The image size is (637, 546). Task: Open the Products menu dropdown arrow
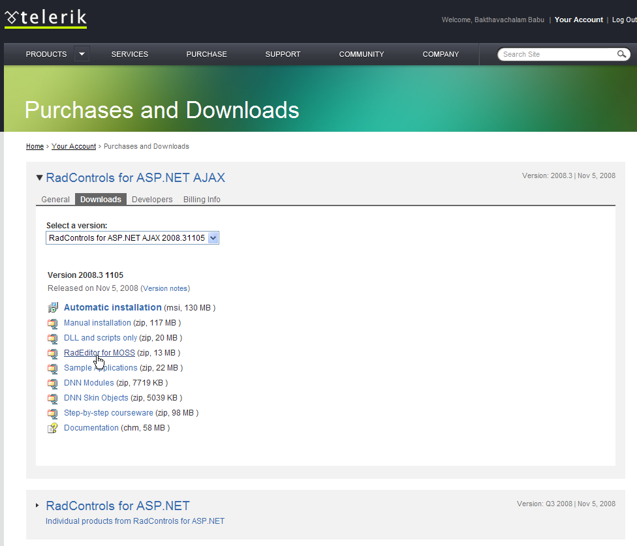82,54
